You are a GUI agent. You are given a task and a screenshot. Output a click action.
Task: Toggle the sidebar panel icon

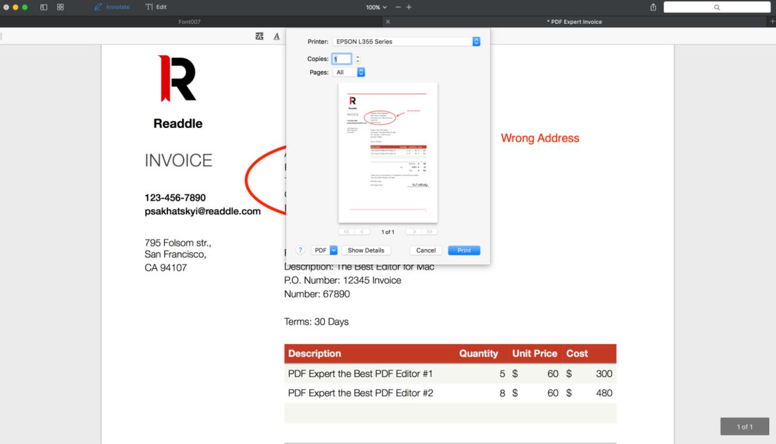44,7
